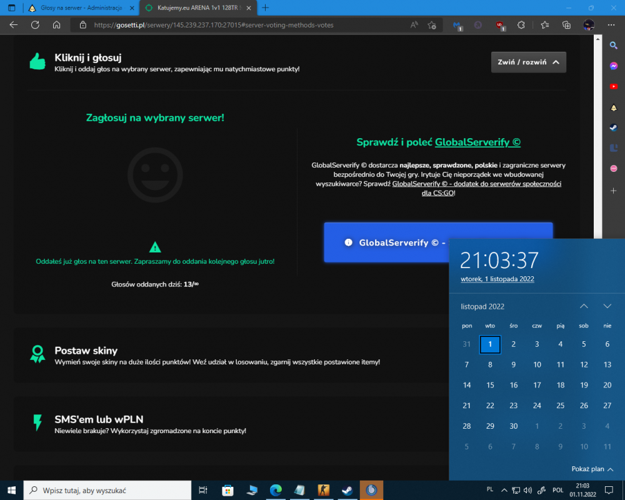Open the GlobalServerify © heading link

tap(477, 142)
